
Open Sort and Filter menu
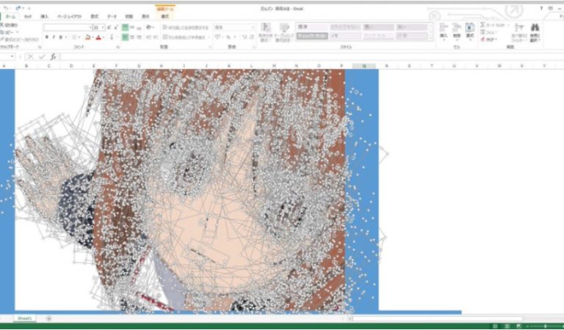[518, 32]
